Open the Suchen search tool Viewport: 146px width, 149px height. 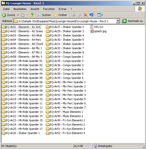pyautogui.click(x=44, y=15)
